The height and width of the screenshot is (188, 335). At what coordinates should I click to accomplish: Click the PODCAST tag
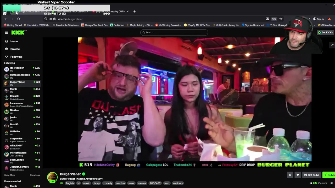click(x=155, y=183)
